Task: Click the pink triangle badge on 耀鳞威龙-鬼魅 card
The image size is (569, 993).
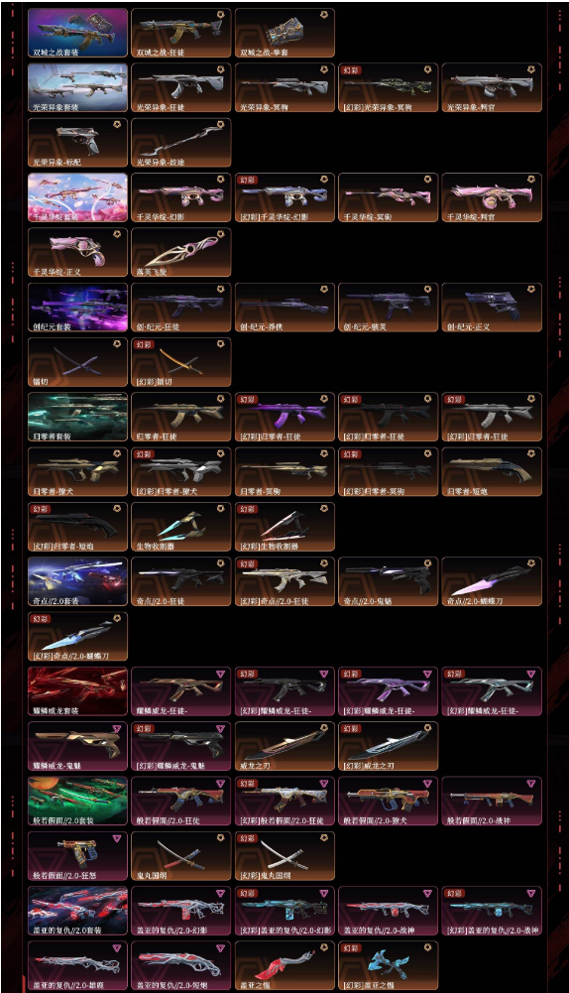Action: click(x=117, y=728)
